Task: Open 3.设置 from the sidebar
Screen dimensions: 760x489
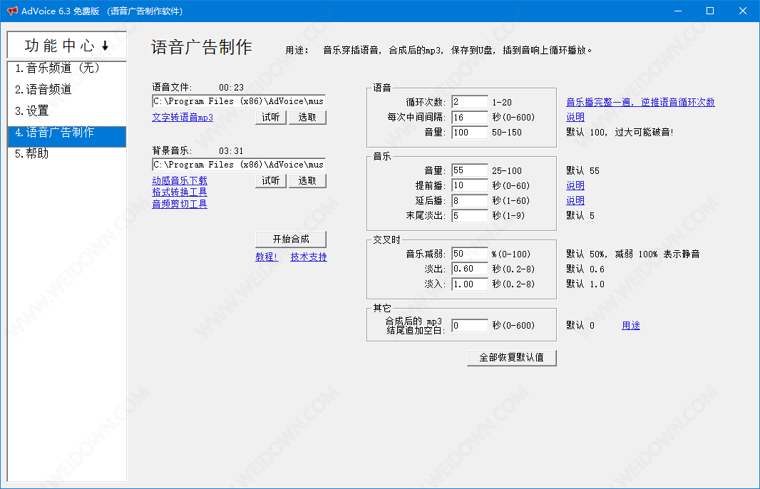Action: click(67, 110)
